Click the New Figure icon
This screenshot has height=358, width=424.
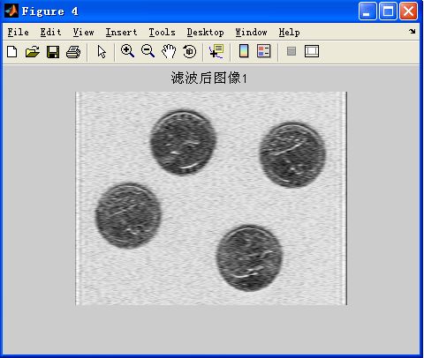click(12, 52)
